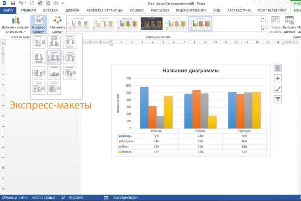This screenshot has width=301, height=201.
Task: Click the chart title Название диаграммы
Action: (190, 71)
